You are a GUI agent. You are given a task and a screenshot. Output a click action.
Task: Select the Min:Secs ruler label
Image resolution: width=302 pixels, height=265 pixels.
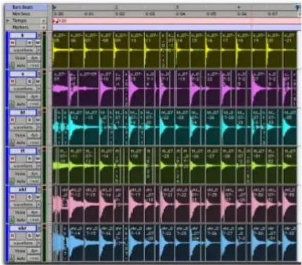coord(21,14)
